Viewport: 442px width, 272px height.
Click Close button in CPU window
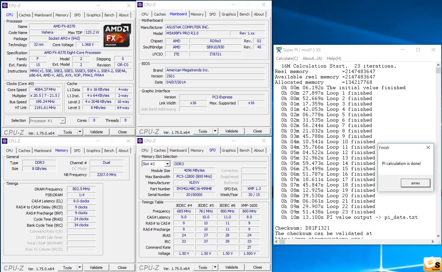[x=122, y=132]
